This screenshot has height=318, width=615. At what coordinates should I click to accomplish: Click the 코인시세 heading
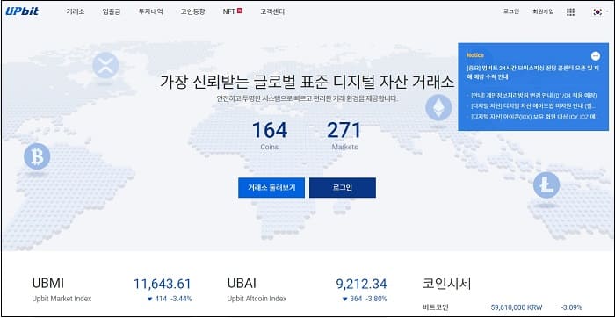446,284
